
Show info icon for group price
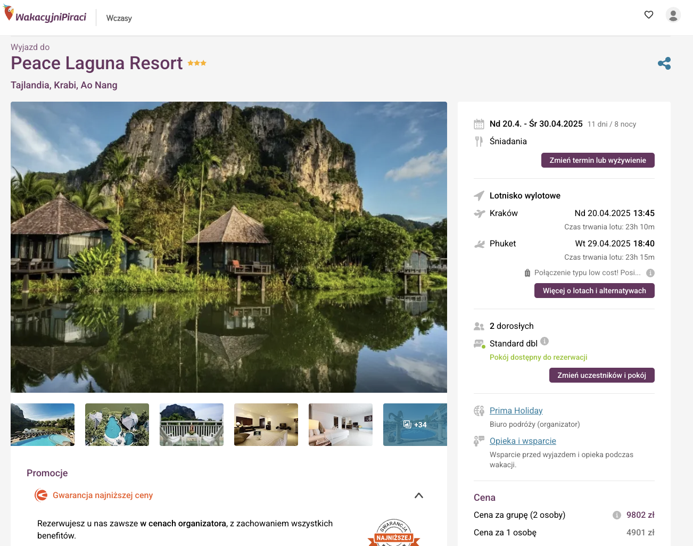[617, 515]
